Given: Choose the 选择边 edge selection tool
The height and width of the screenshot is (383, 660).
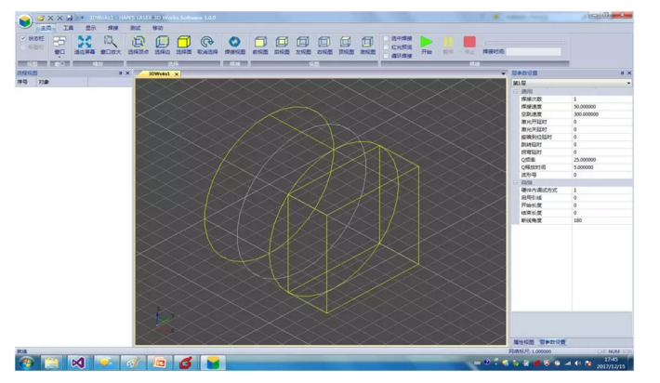Looking at the screenshot, I should pyautogui.click(x=162, y=44).
